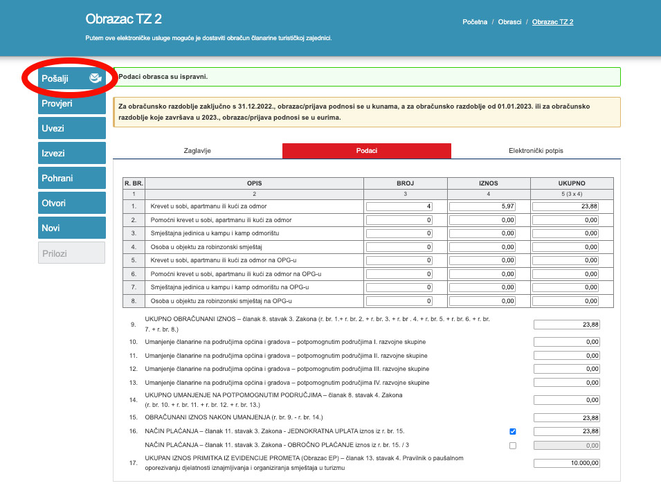Open a form with the Otvori button
The width and height of the screenshot is (661, 490).
[x=71, y=203]
